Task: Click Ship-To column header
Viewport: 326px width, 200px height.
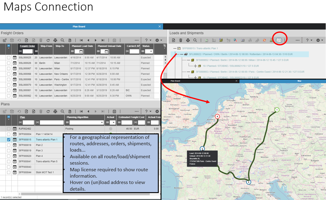Action: click(x=60, y=46)
